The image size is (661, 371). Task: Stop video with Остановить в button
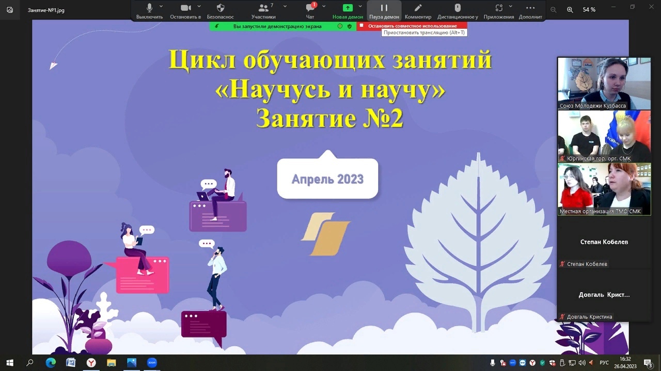coord(185,11)
